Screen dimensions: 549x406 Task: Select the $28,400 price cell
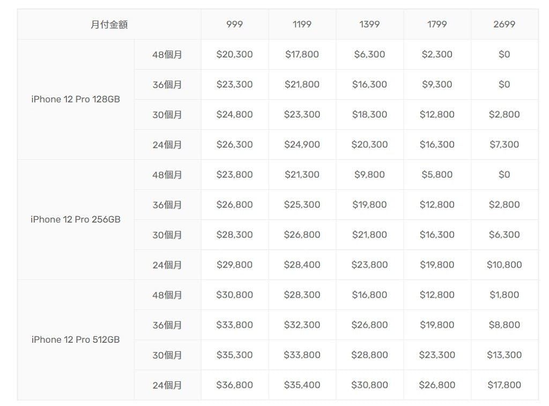click(x=302, y=264)
